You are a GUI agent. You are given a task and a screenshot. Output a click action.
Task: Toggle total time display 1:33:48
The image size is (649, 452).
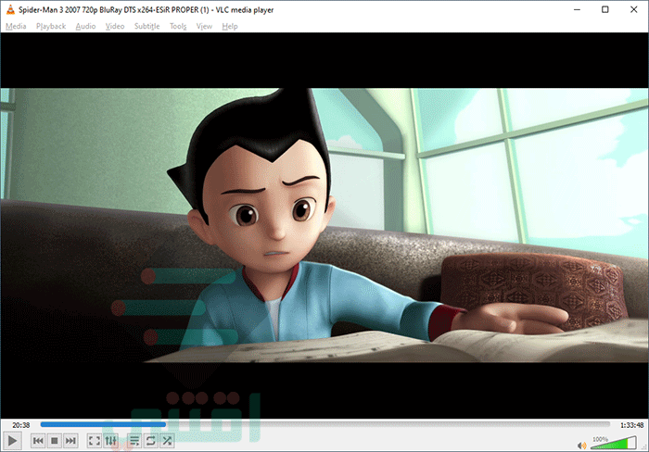click(632, 425)
